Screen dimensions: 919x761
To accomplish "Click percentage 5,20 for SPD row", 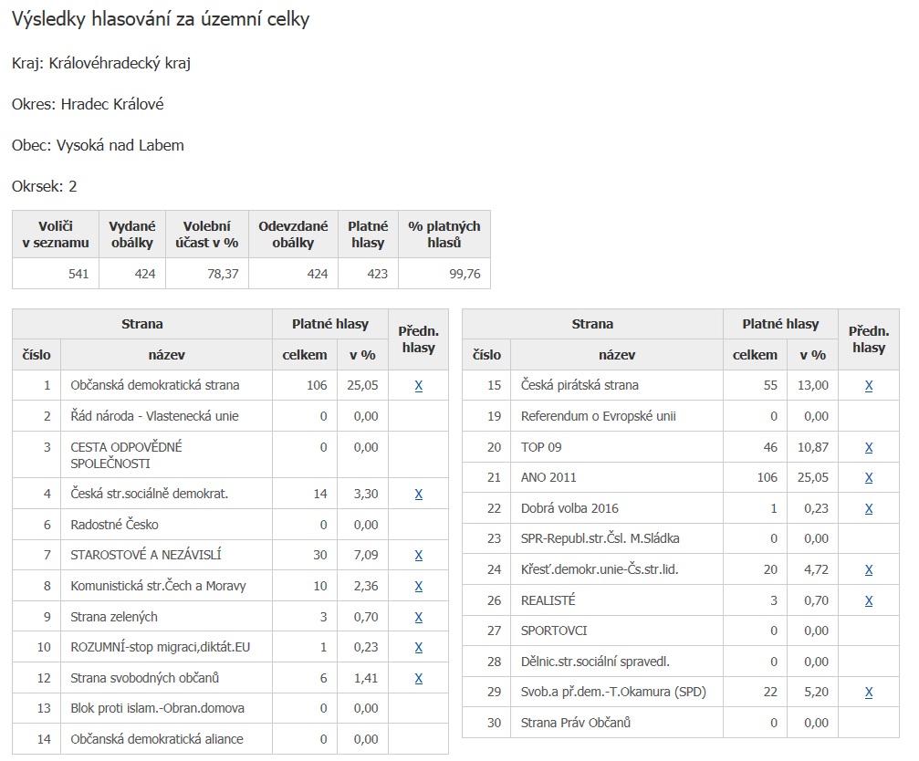I will [817, 693].
